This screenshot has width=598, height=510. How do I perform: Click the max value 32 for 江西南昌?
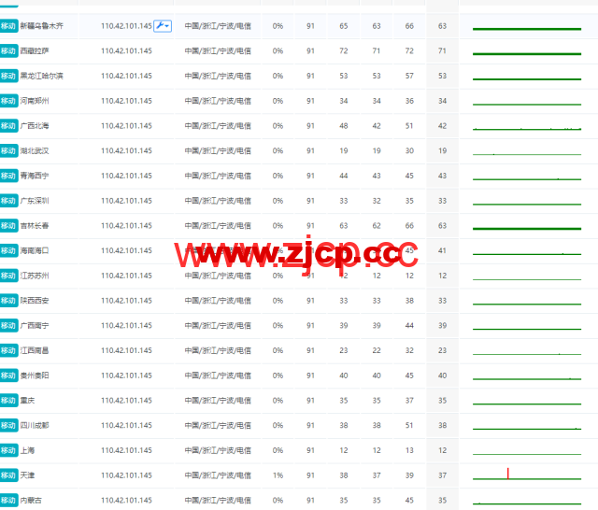point(409,350)
